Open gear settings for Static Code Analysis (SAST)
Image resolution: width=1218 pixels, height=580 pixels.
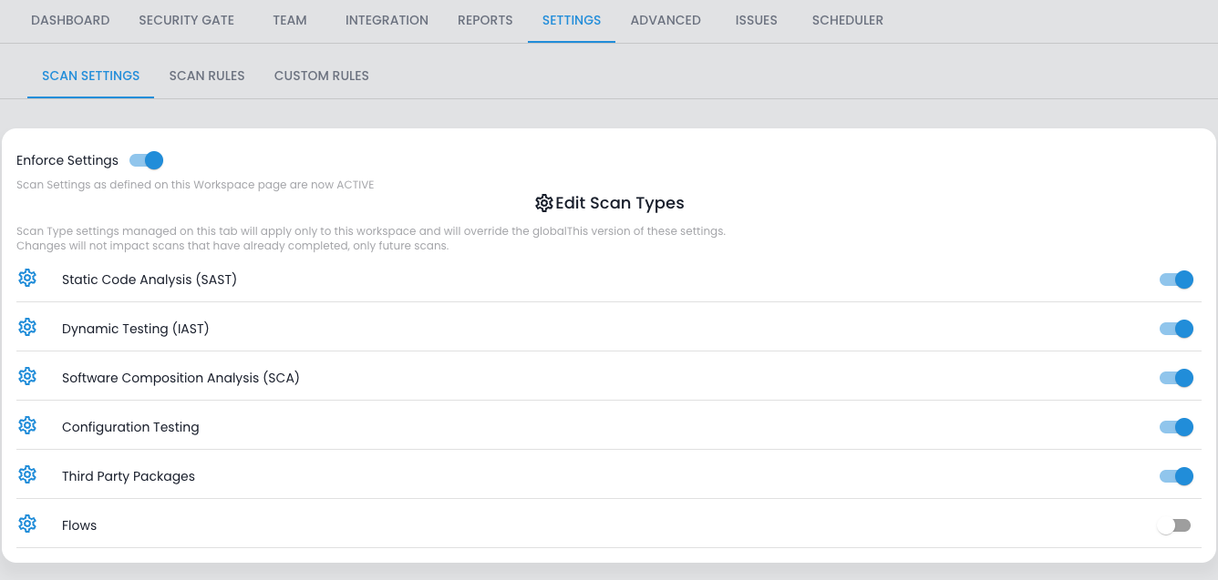27,278
